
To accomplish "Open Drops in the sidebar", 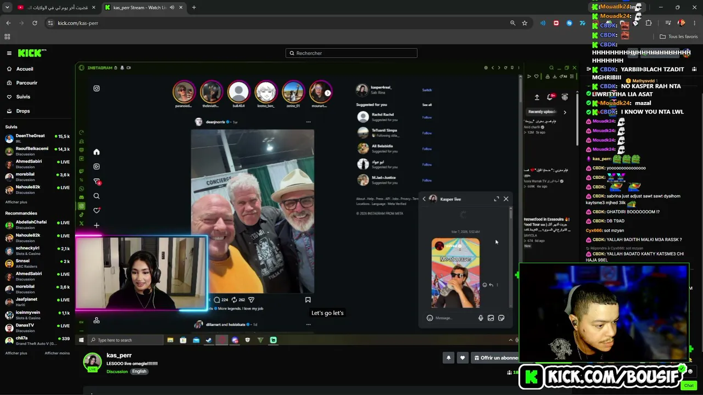I will 23,111.
